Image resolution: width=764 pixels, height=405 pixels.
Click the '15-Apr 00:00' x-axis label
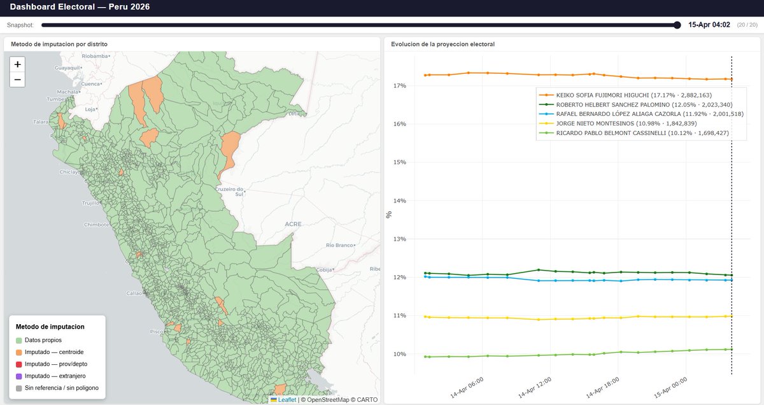click(x=672, y=387)
